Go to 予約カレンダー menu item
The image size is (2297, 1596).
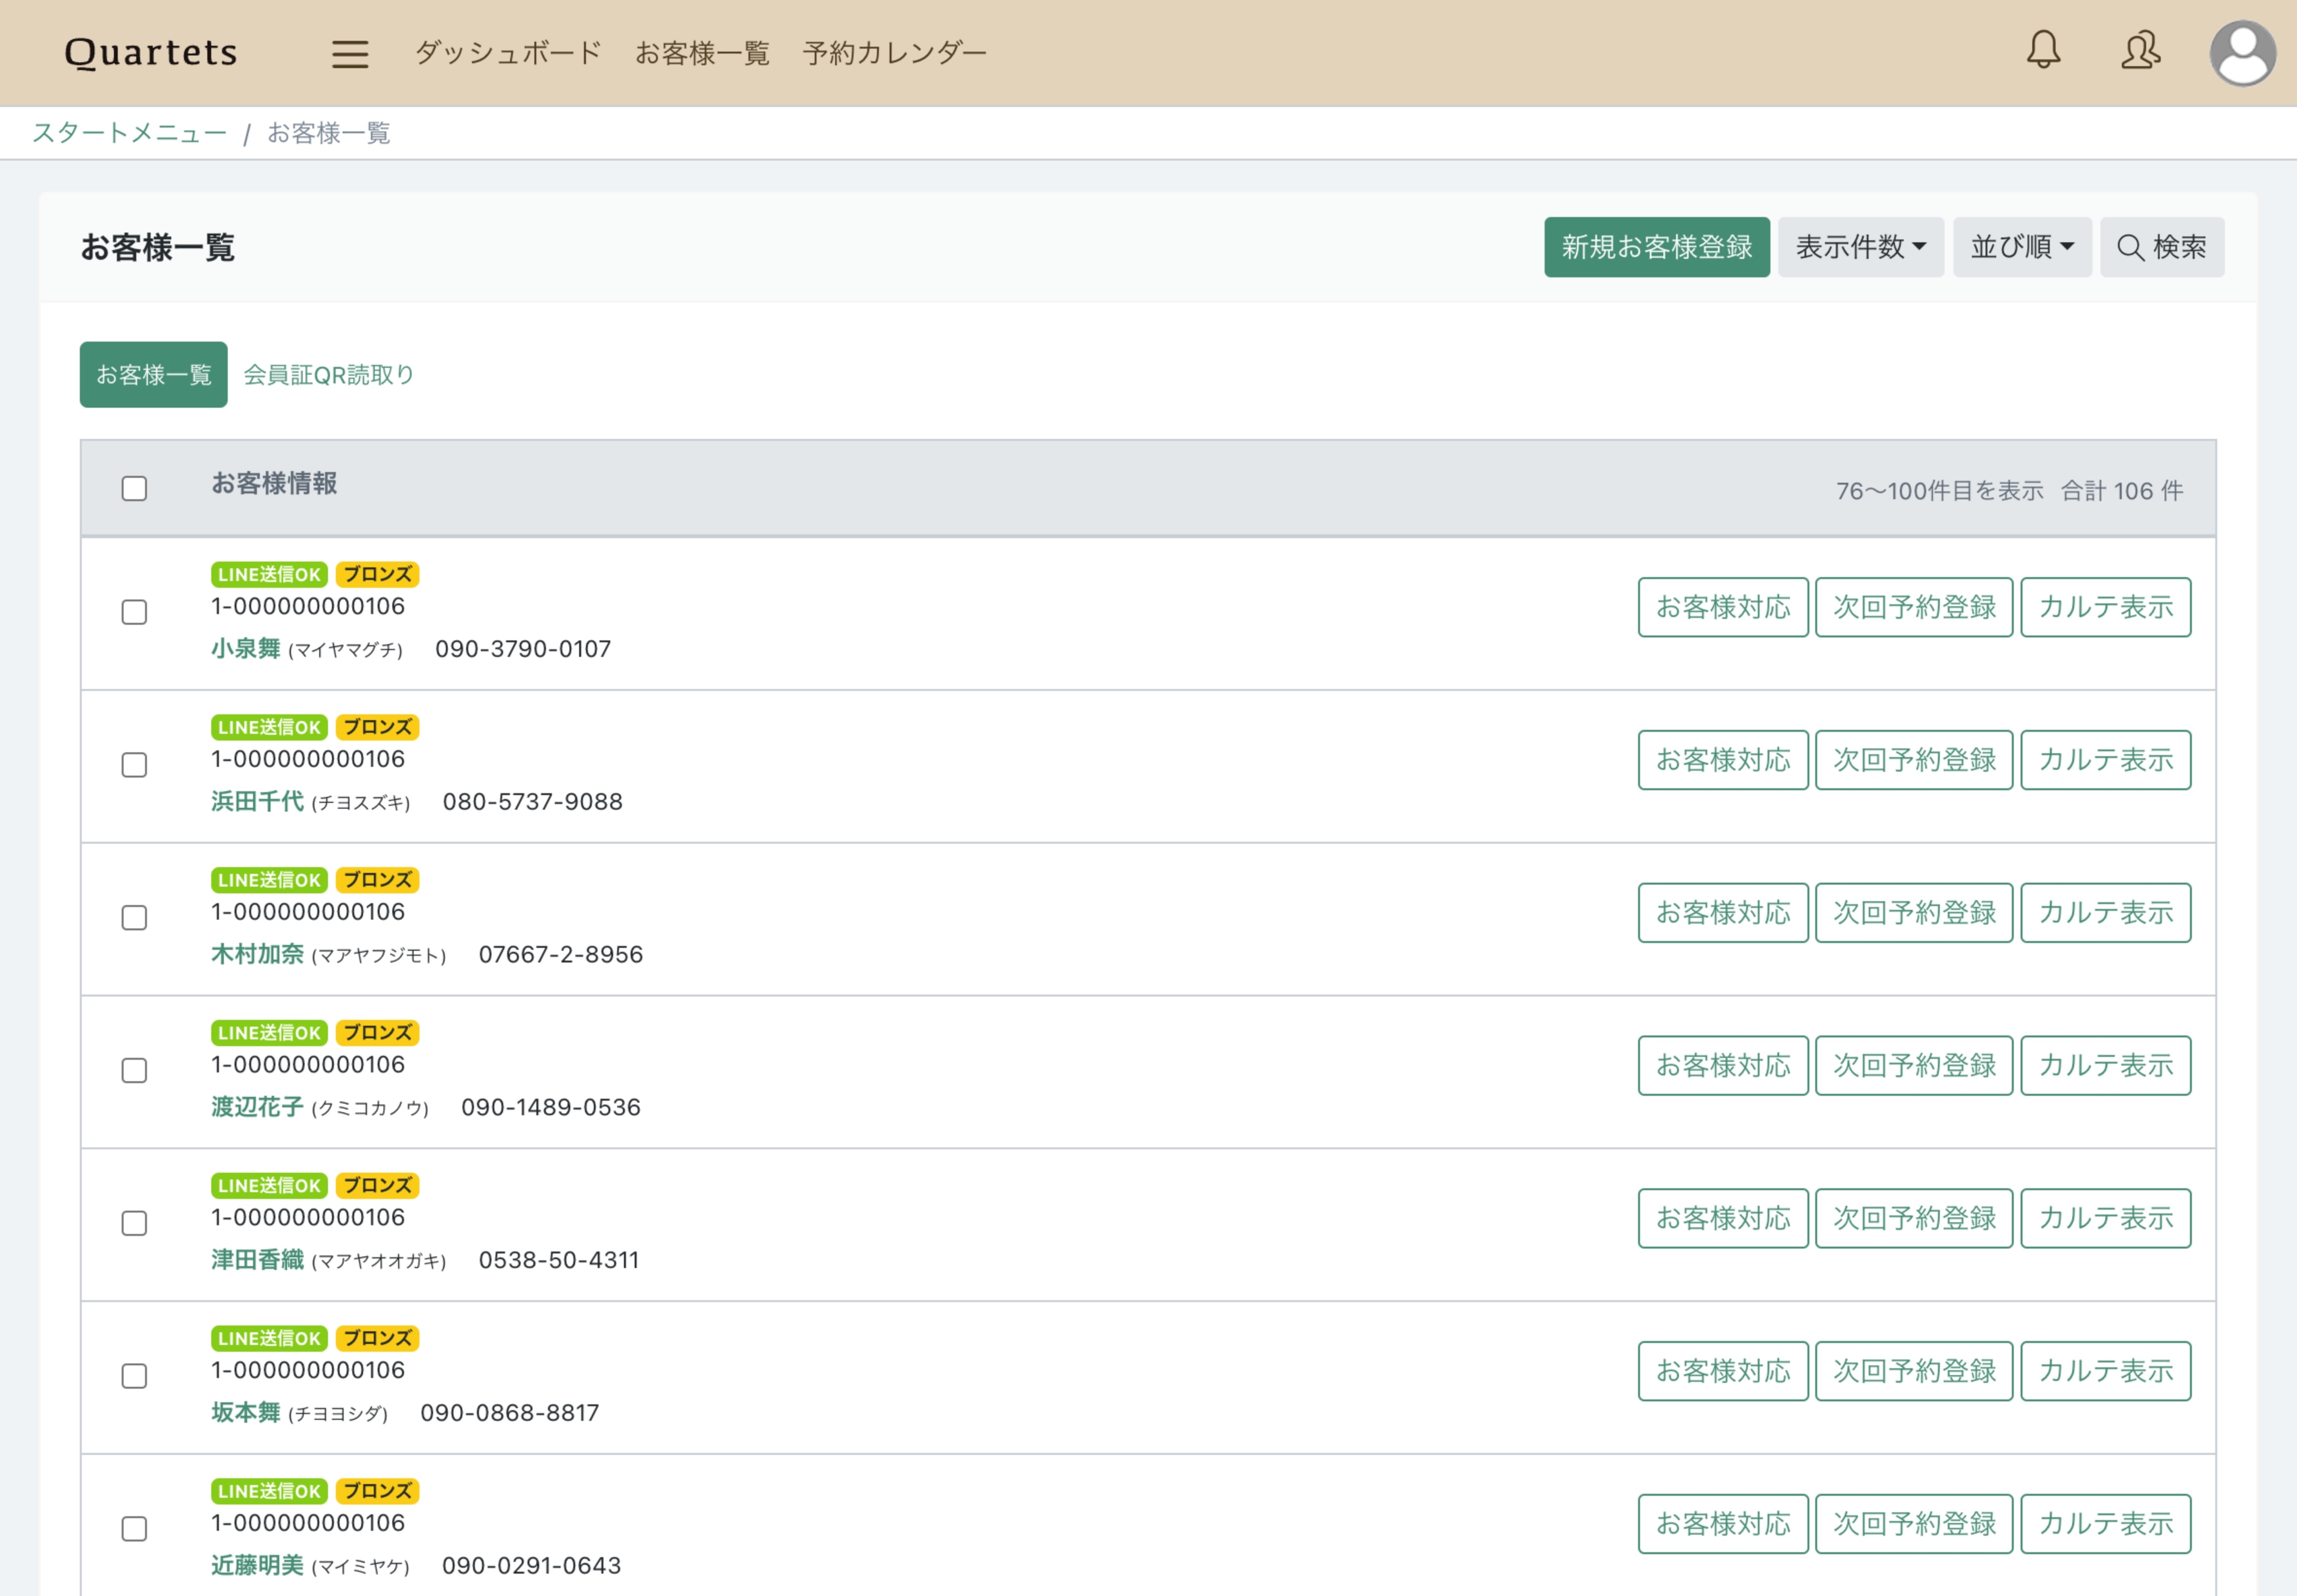(894, 53)
